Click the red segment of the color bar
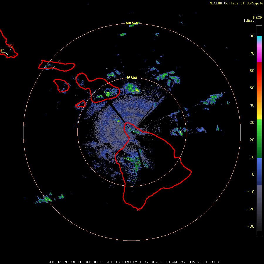 259,71
